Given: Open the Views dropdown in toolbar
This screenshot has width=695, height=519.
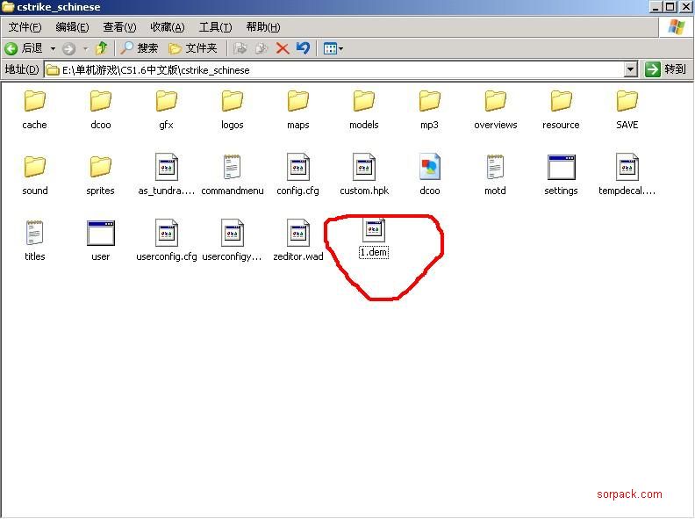Looking at the screenshot, I should [333, 48].
